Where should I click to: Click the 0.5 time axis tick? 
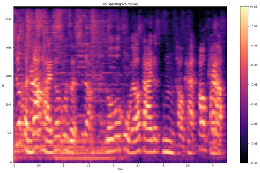39,166
